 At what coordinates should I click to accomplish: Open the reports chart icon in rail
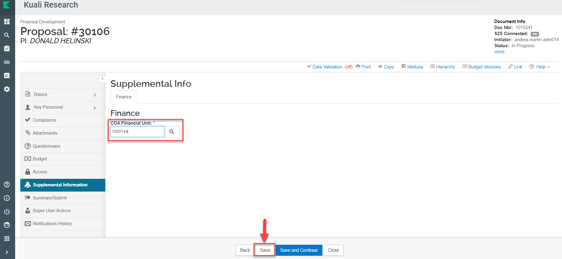(7, 75)
